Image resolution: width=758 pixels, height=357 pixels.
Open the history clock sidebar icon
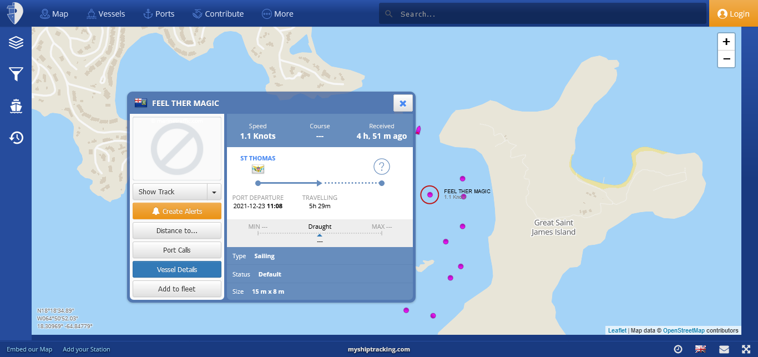click(x=16, y=137)
